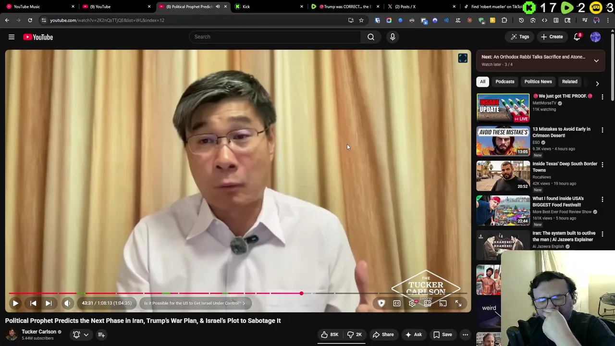The image size is (615, 346).
Task: Click the playhead on the progress bar
Action: pyautogui.click(x=301, y=293)
